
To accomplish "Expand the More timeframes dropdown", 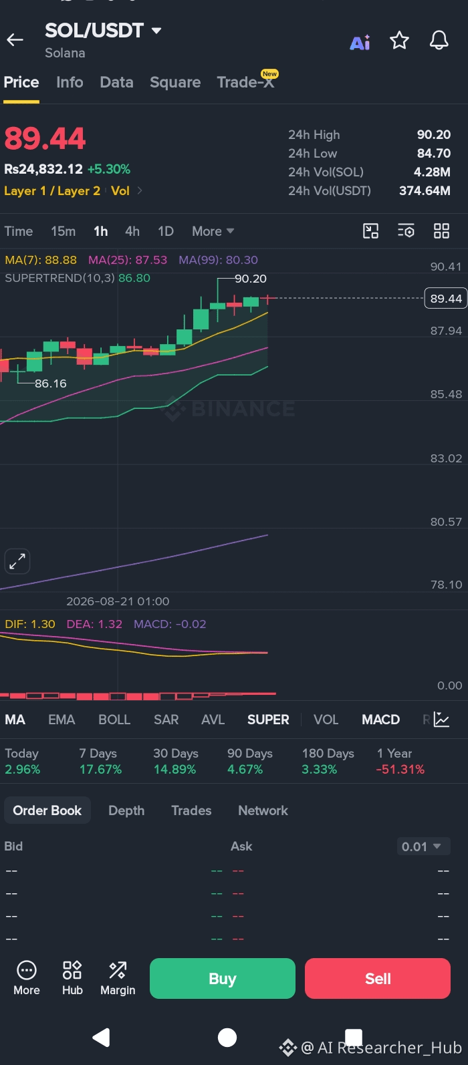I will pyautogui.click(x=213, y=231).
